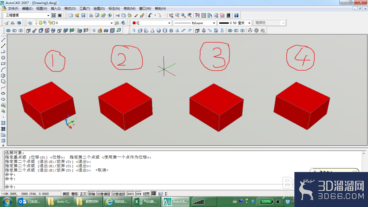Screen dimensions: 368x207
Task: Click the Zoom realtime magnifier icon
Action: [x=177, y=15]
